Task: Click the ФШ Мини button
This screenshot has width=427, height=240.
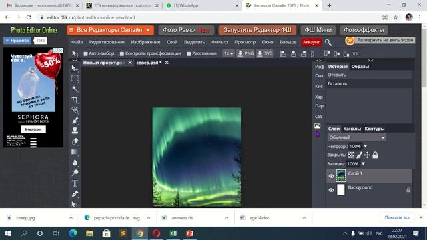Action: point(318,30)
